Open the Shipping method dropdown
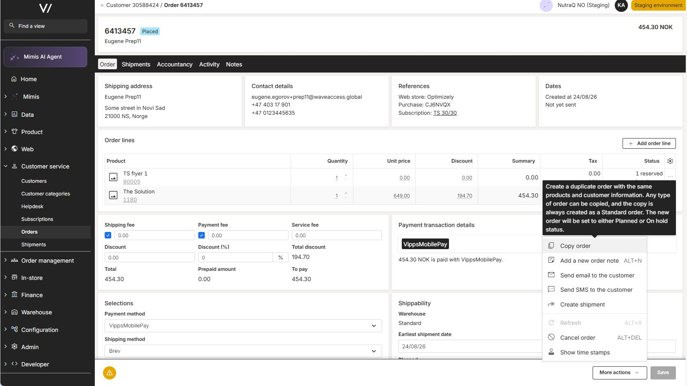This screenshot has height=386, width=687. [x=243, y=351]
